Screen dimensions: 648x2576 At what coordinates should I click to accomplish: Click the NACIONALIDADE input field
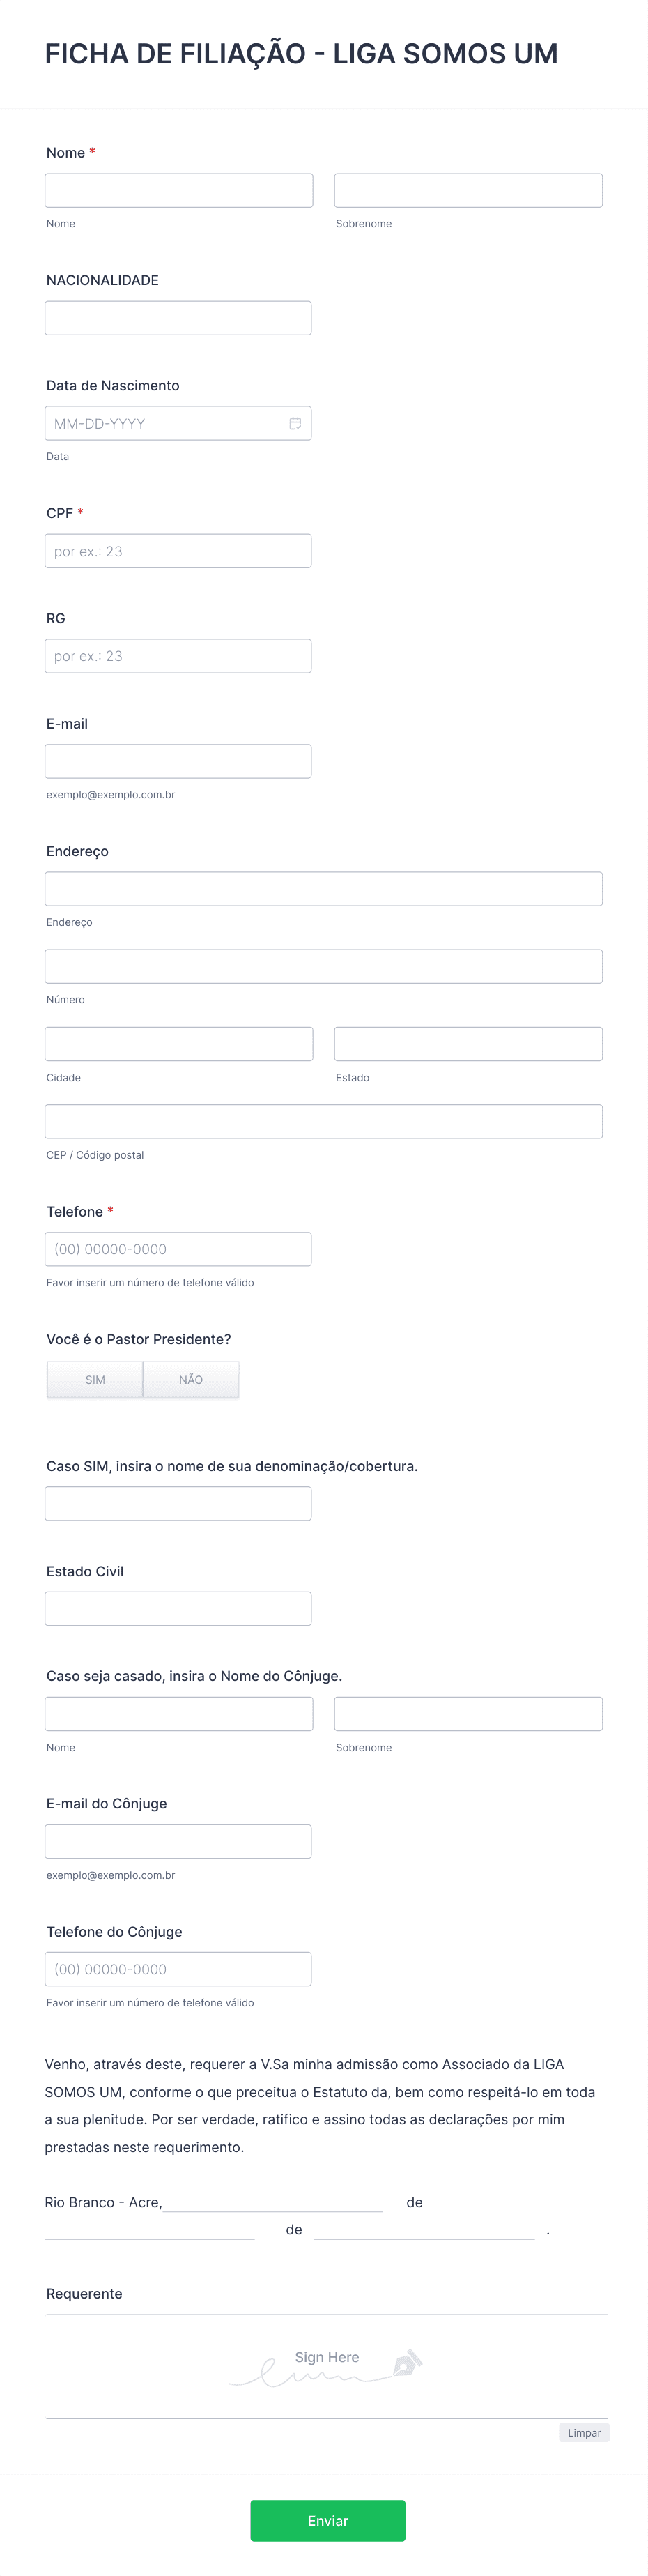coord(178,318)
